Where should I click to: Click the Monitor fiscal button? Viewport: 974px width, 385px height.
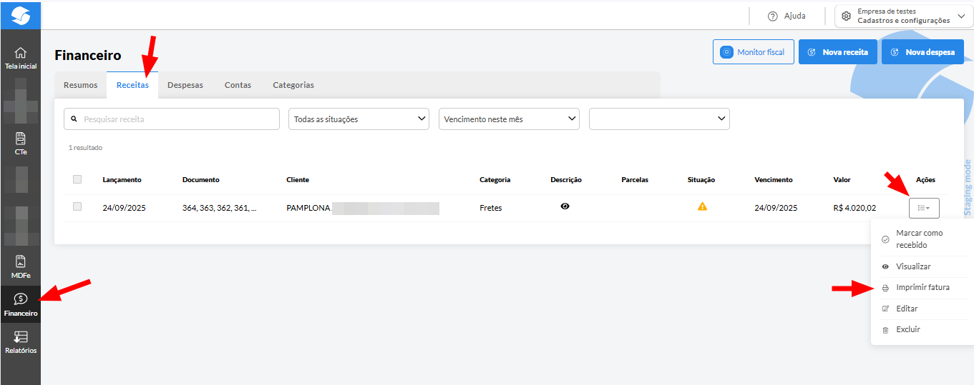click(753, 52)
